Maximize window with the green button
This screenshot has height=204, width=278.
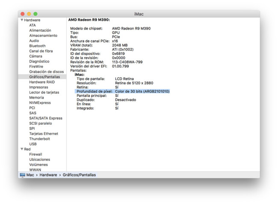point(35,14)
